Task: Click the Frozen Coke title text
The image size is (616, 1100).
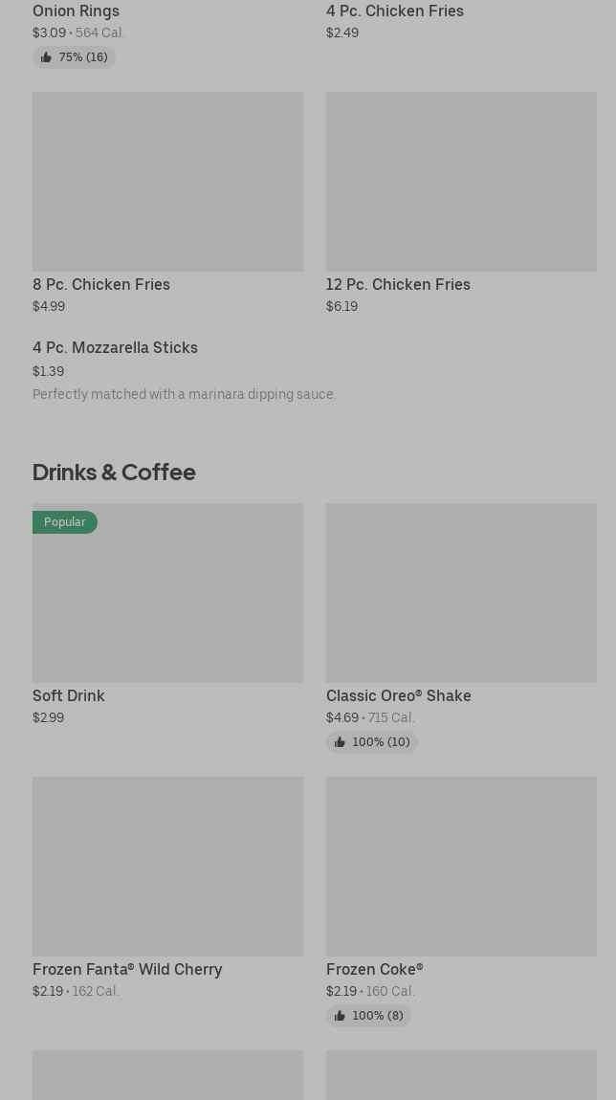Action: 374,969
